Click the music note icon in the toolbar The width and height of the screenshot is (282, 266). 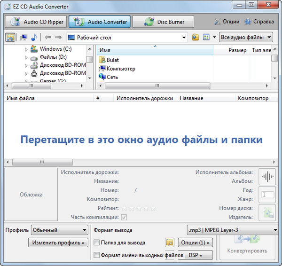point(34,37)
